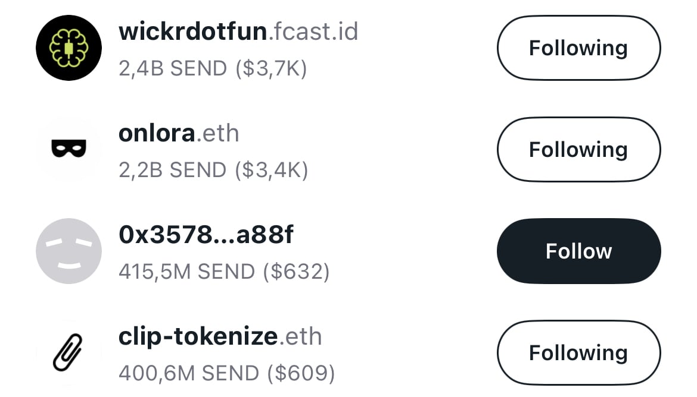Open the wickrdotfun.fcast.id profile name
Viewport: 697px width, 397px height.
coord(238,31)
